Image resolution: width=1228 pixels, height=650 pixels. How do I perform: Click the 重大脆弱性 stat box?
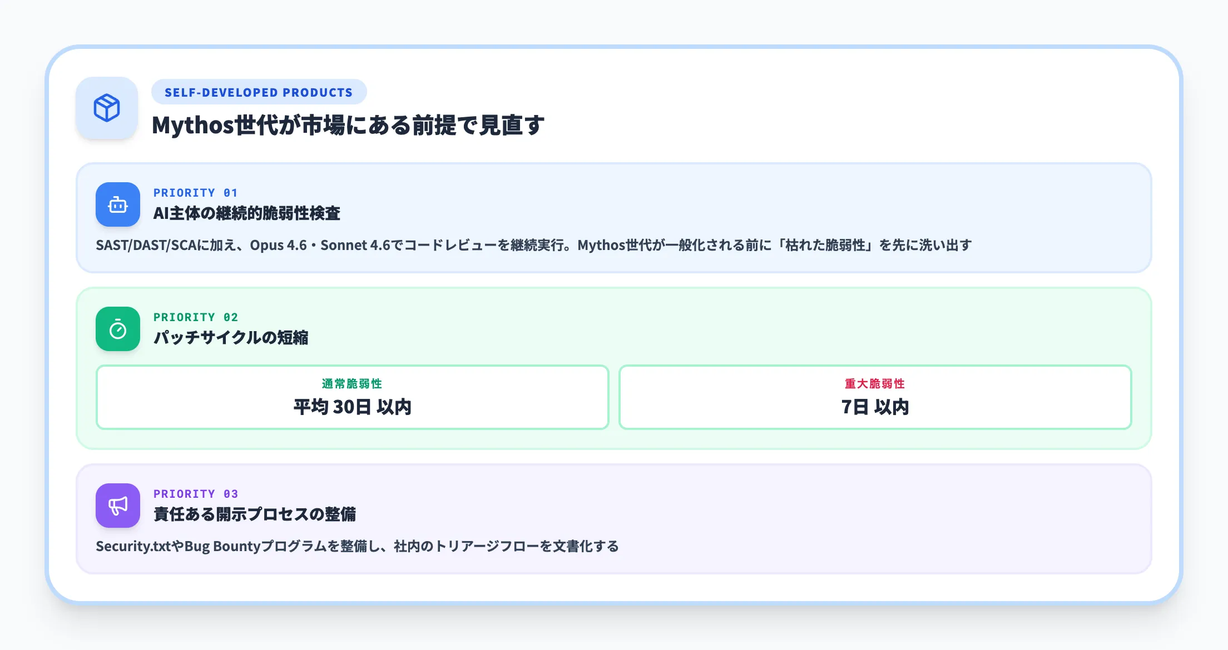[876, 397]
